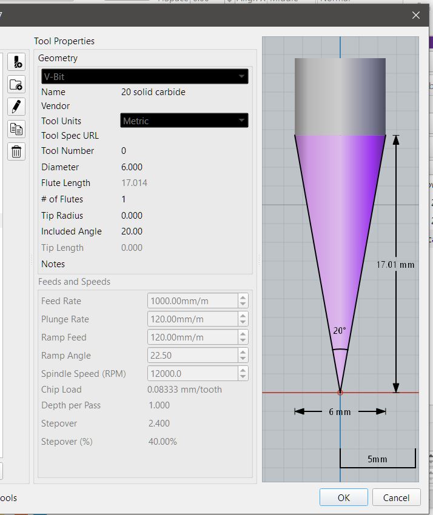Image resolution: width=433 pixels, height=515 pixels.
Task: Click the # of Flutes value
Action: pyautogui.click(x=124, y=199)
